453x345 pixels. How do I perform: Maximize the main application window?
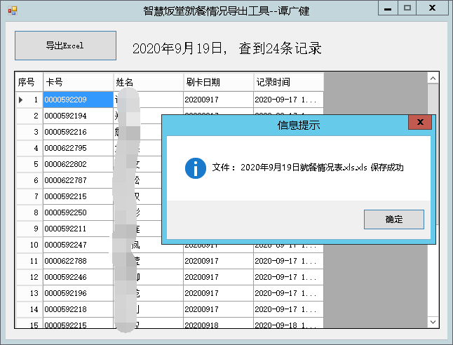407,8
